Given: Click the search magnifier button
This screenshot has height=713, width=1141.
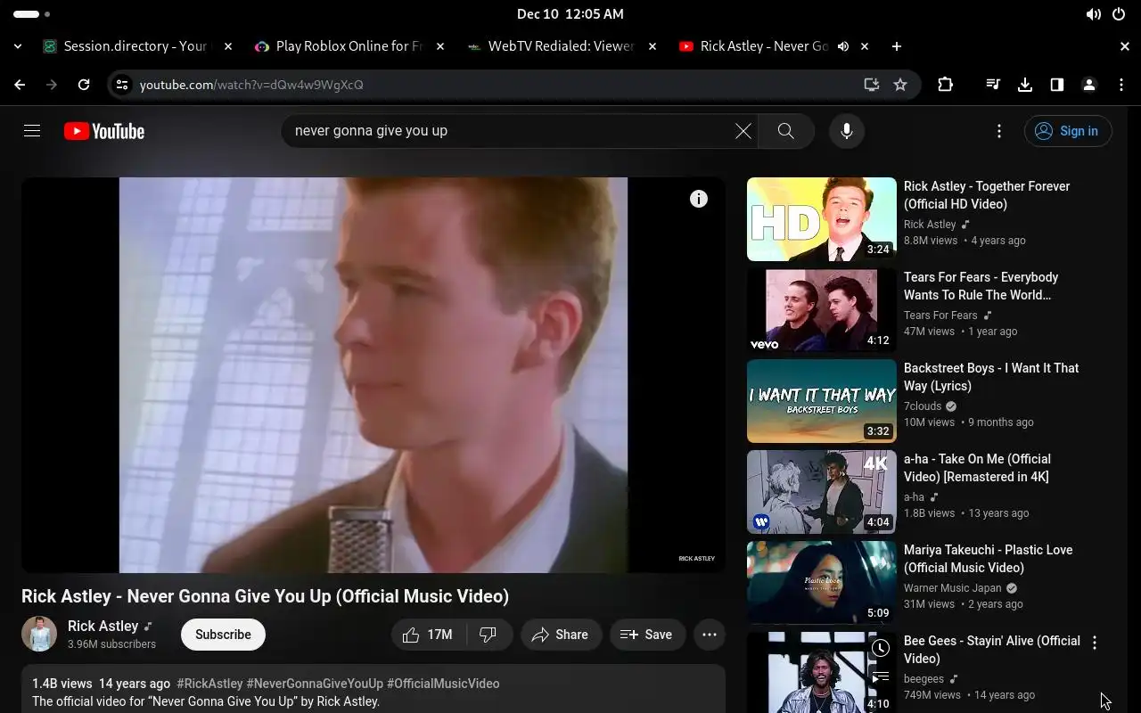Looking at the screenshot, I should 785,131.
